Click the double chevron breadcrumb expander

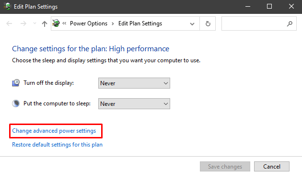[x=64, y=23]
